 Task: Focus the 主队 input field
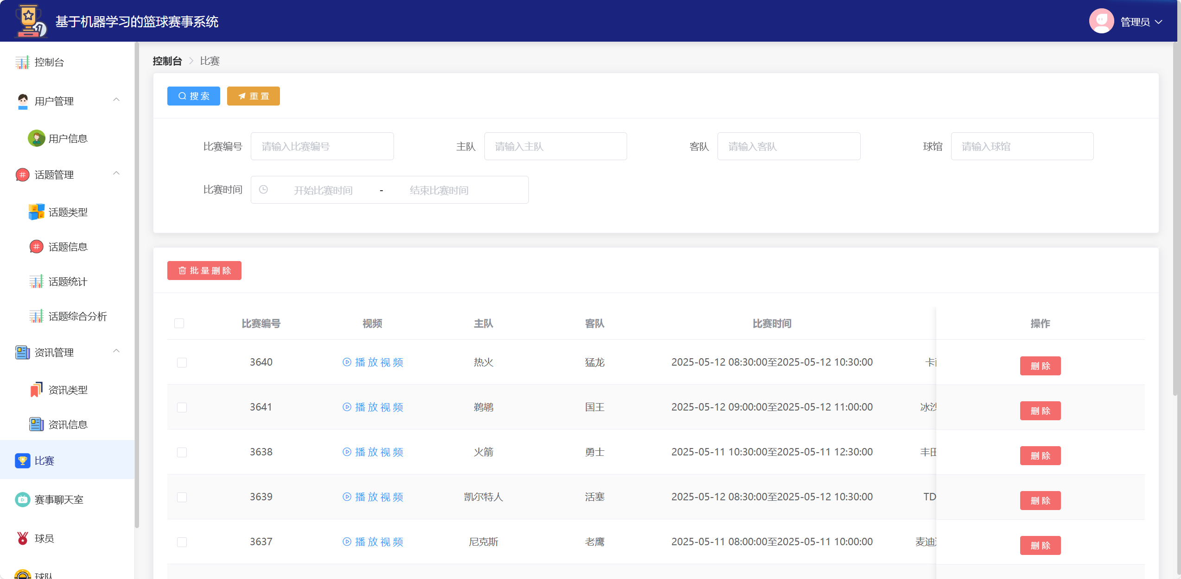coord(556,146)
